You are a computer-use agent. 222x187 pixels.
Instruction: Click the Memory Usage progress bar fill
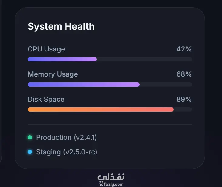coord(83,84)
